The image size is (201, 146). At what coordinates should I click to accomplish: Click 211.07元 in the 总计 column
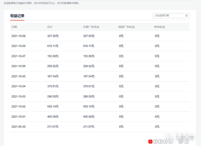click(53, 127)
